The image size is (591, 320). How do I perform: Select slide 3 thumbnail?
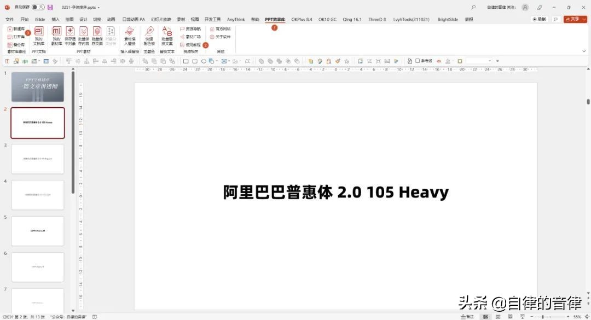(x=38, y=159)
